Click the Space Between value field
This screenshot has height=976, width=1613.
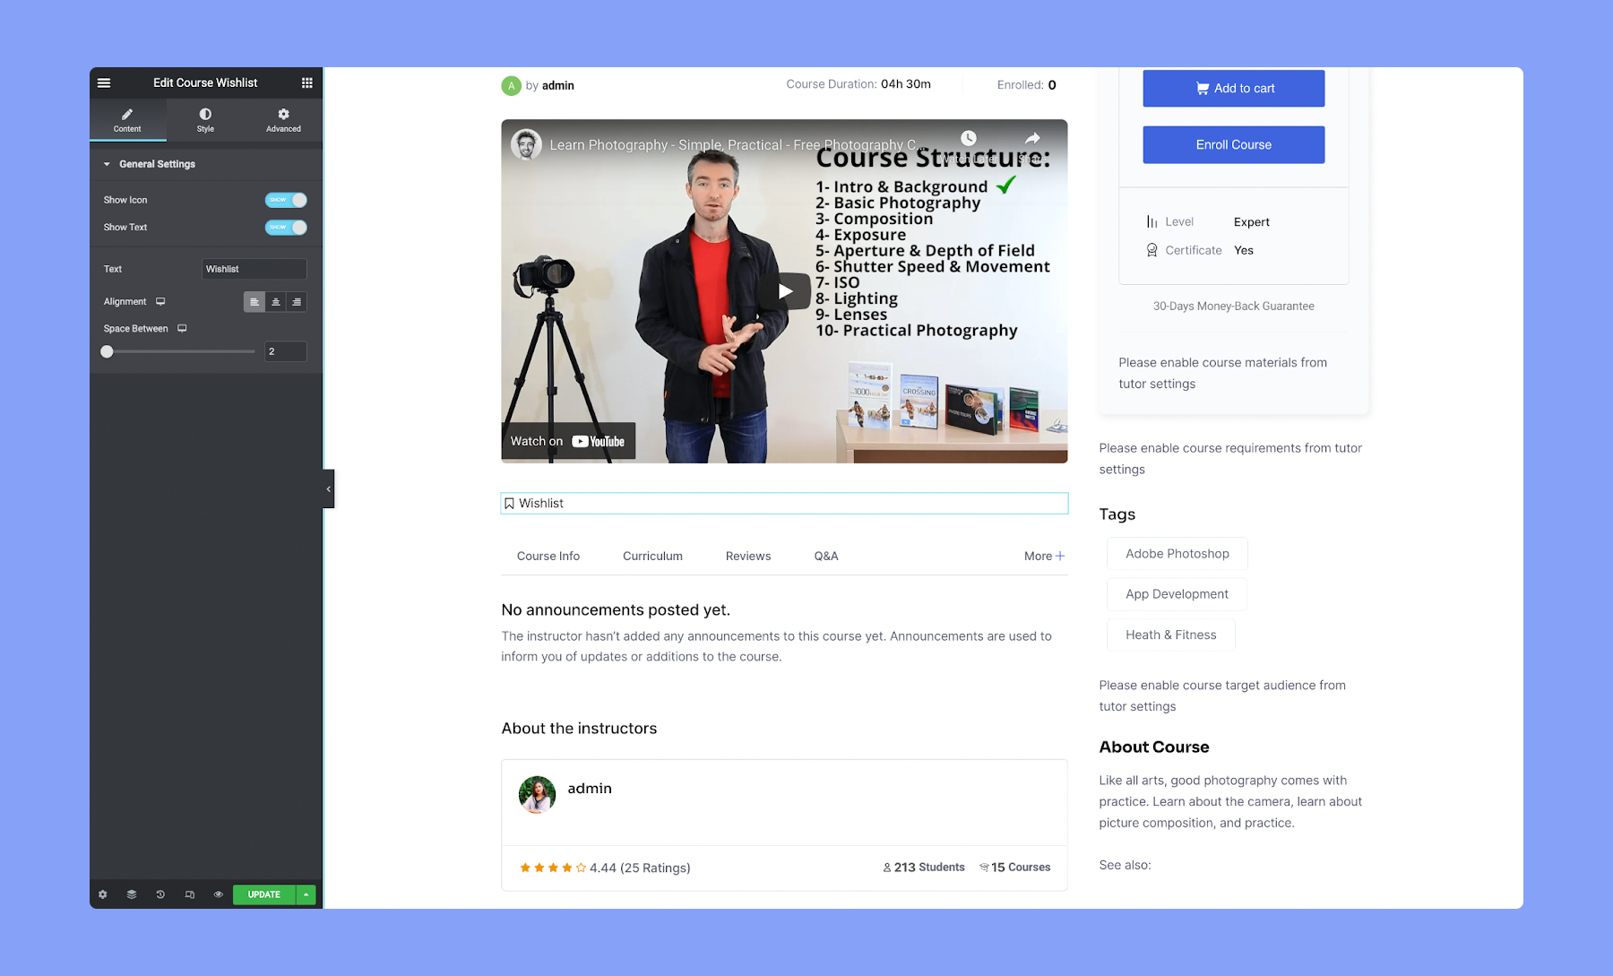pyautogui.click(x=286, y=351)
